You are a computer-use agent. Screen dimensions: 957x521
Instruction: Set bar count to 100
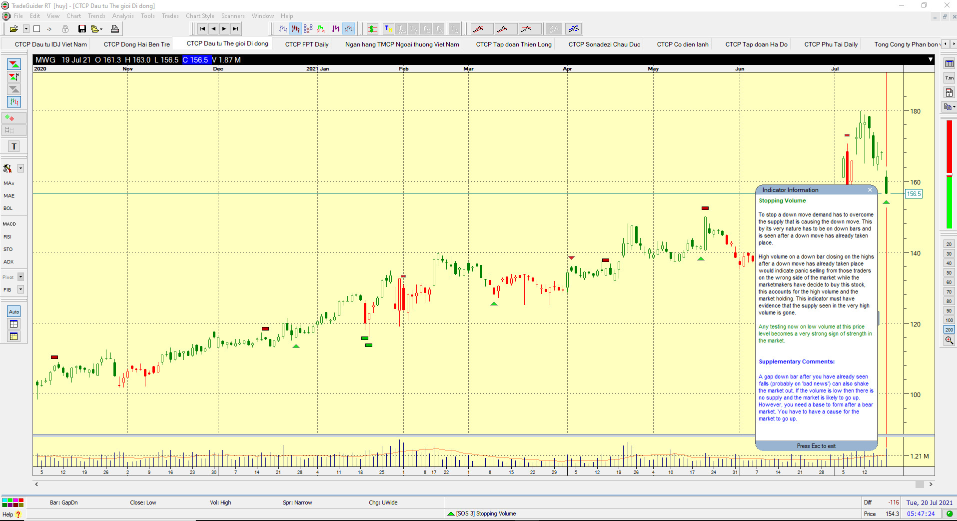click(949, 320)
